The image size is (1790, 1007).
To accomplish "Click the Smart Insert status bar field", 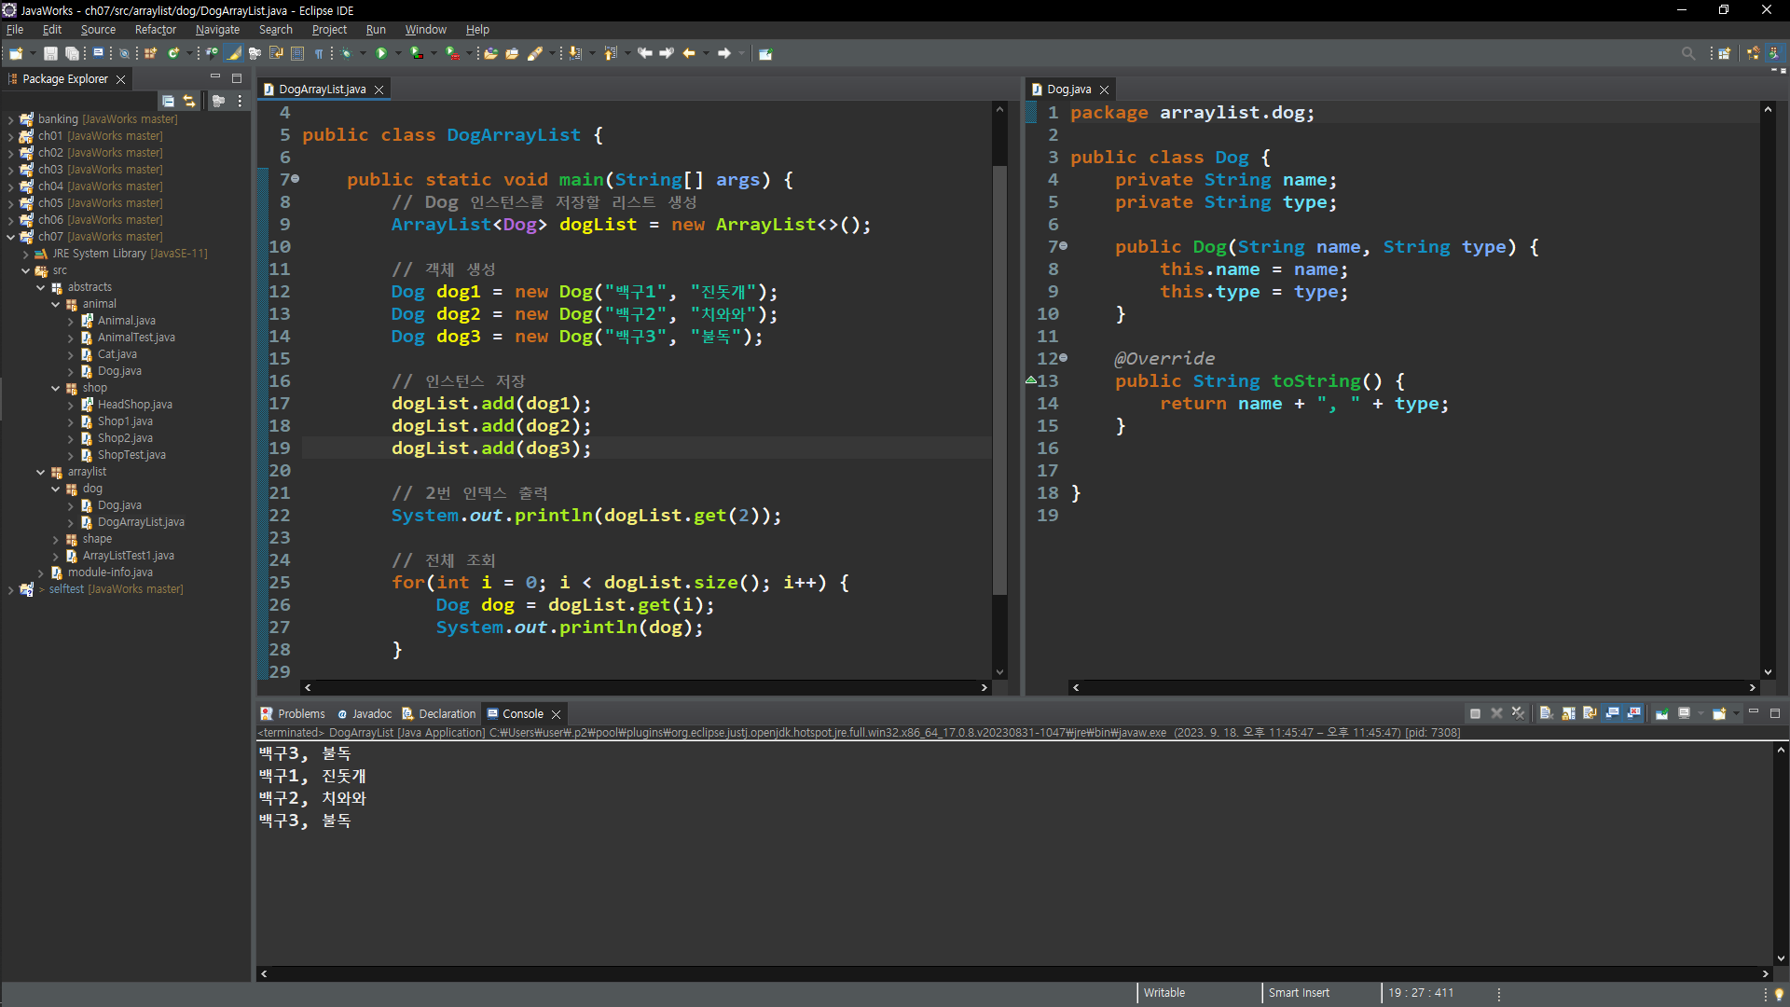I will [x=1299, y=993].
